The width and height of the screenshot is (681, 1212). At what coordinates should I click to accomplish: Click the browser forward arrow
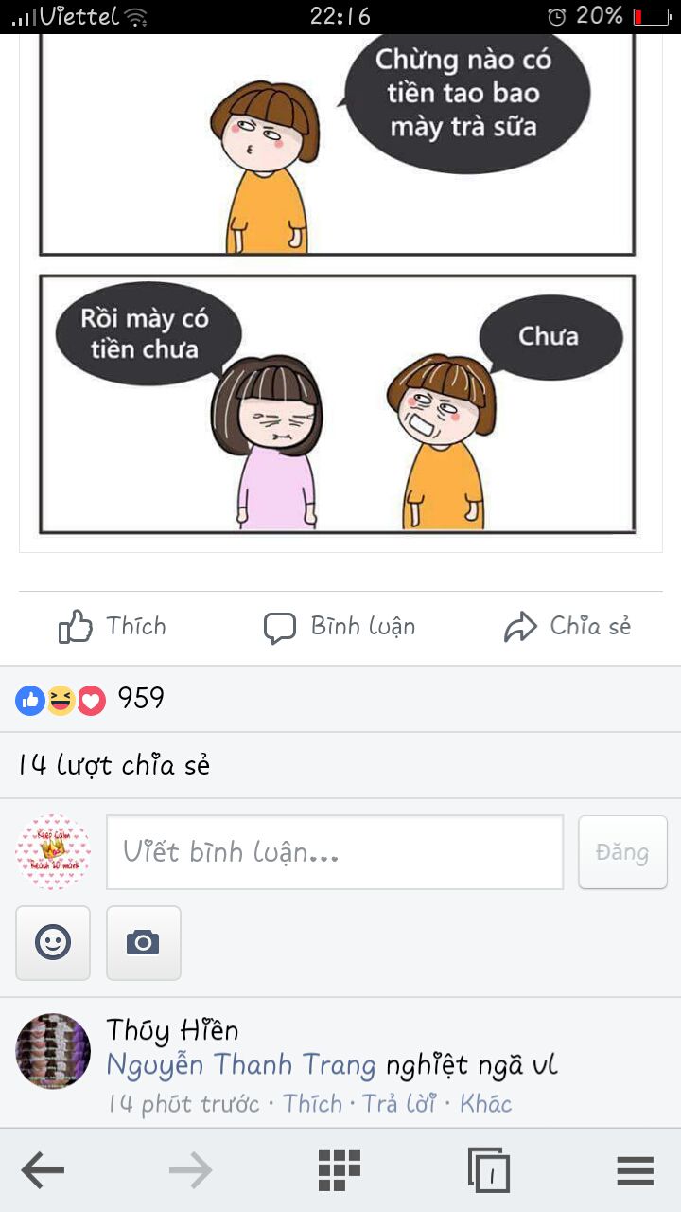tap(190, 1172)
